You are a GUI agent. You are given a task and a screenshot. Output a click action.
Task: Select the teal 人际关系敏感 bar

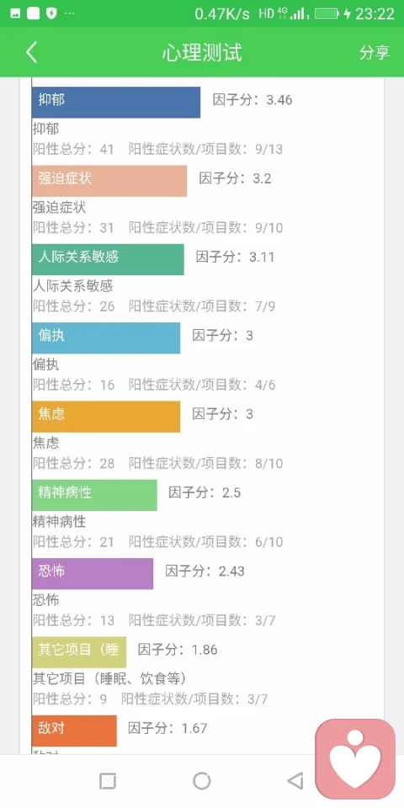click(108, 259)
